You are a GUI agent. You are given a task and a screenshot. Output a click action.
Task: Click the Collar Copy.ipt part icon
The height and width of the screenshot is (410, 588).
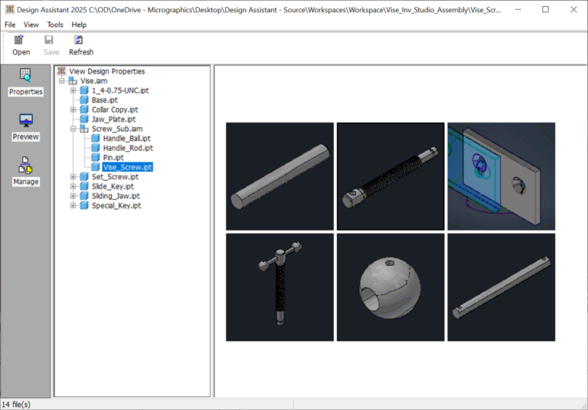(84, 110)
